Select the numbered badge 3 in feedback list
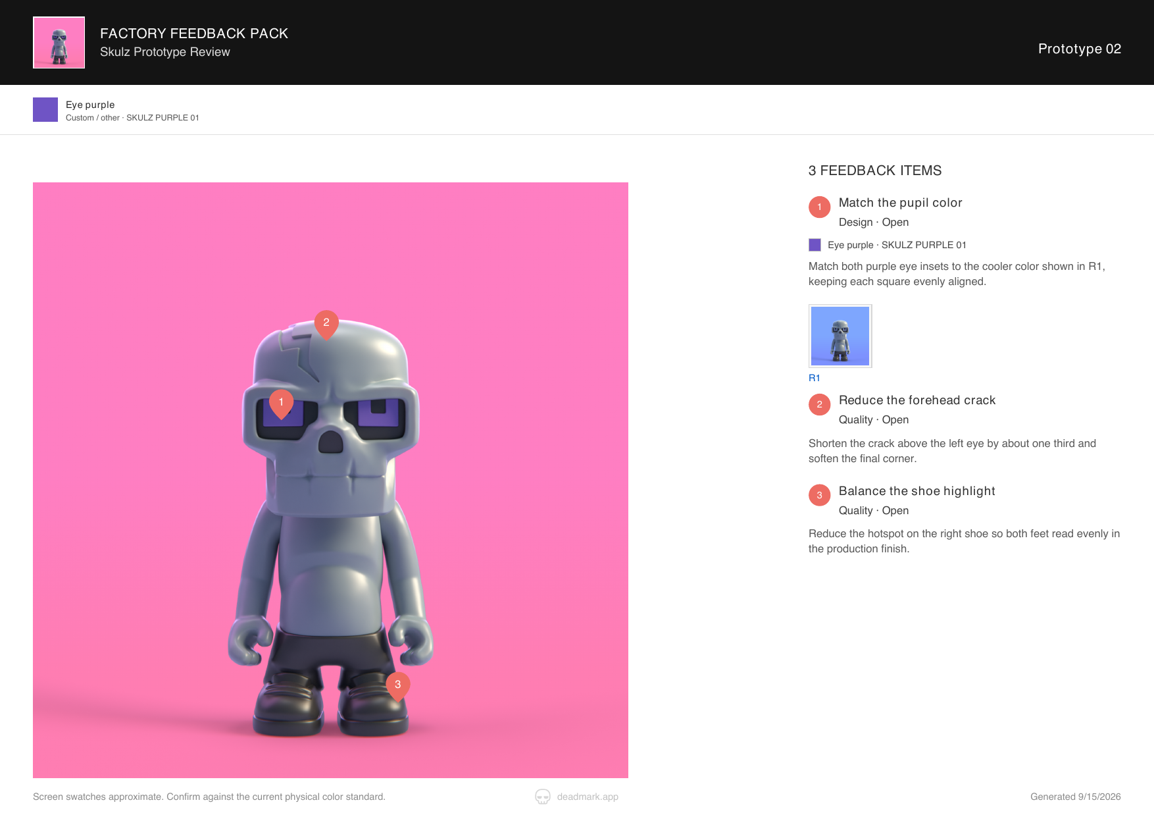 click(x=819, y=495)
